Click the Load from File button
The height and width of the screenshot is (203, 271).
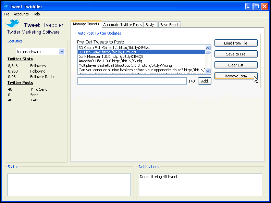pos(236,43)
